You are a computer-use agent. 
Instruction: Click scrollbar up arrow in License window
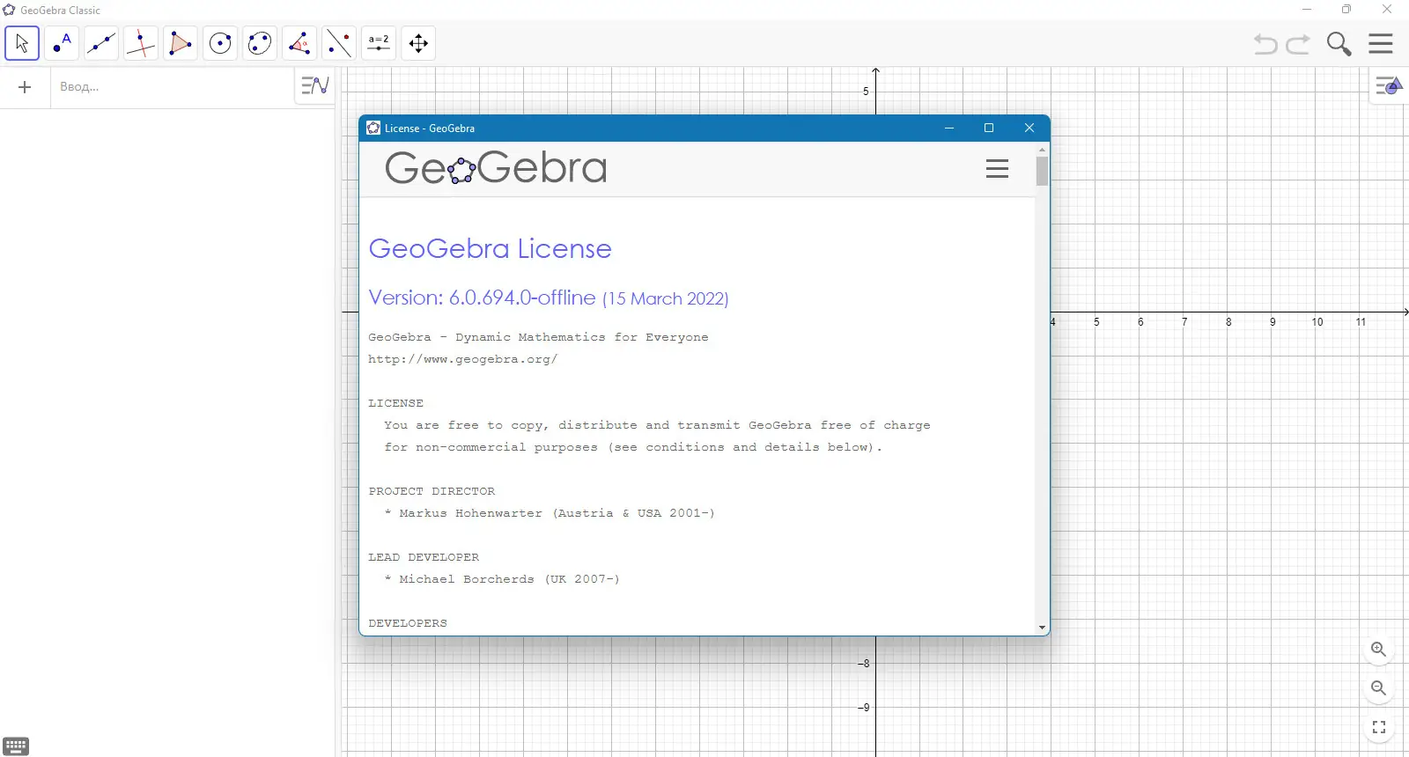[1042, 150]
